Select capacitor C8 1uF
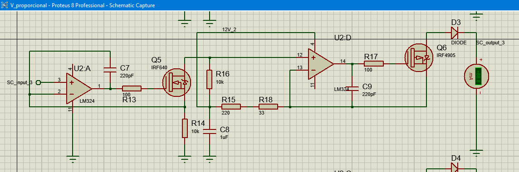The width and height of the screenshot is (519, 172). (x=209, y=131)
